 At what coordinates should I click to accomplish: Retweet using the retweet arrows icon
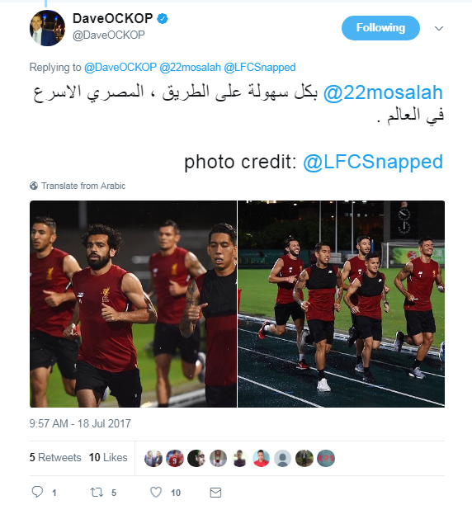97,493
